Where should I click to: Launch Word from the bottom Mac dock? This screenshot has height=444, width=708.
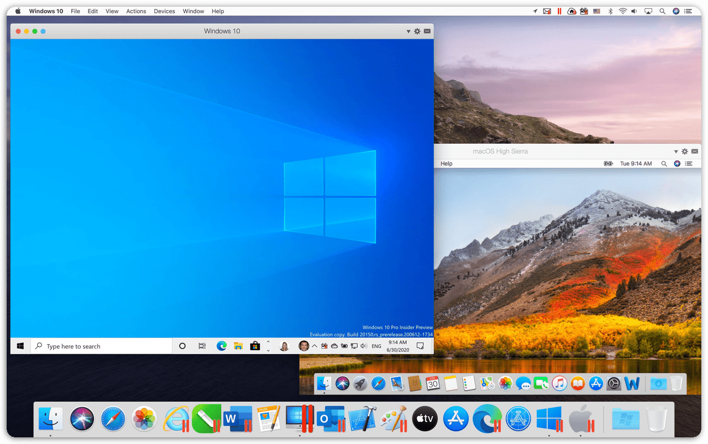click(x=237, y=419)
